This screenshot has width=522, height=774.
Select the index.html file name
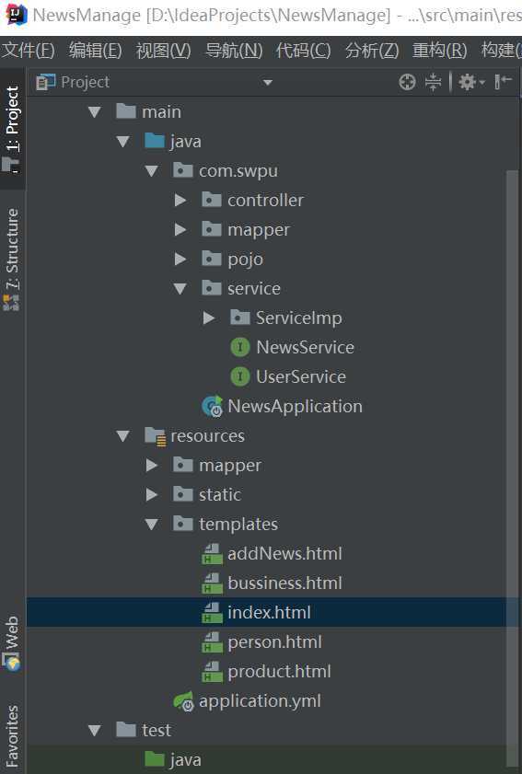269,613
